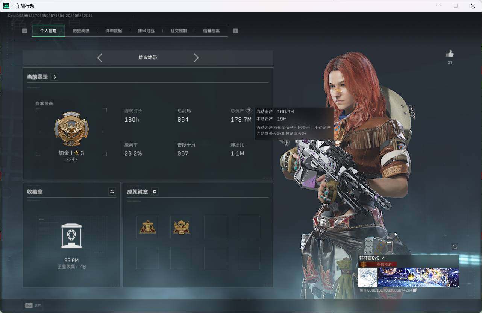The width and height of the screenshot is (482, 313).
Task: Click the 总战局 value 964
Action: point(183,120)
